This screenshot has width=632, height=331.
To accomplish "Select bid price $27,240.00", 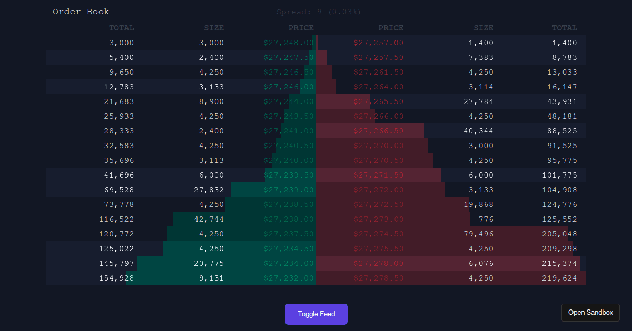I will click(289, 160).
